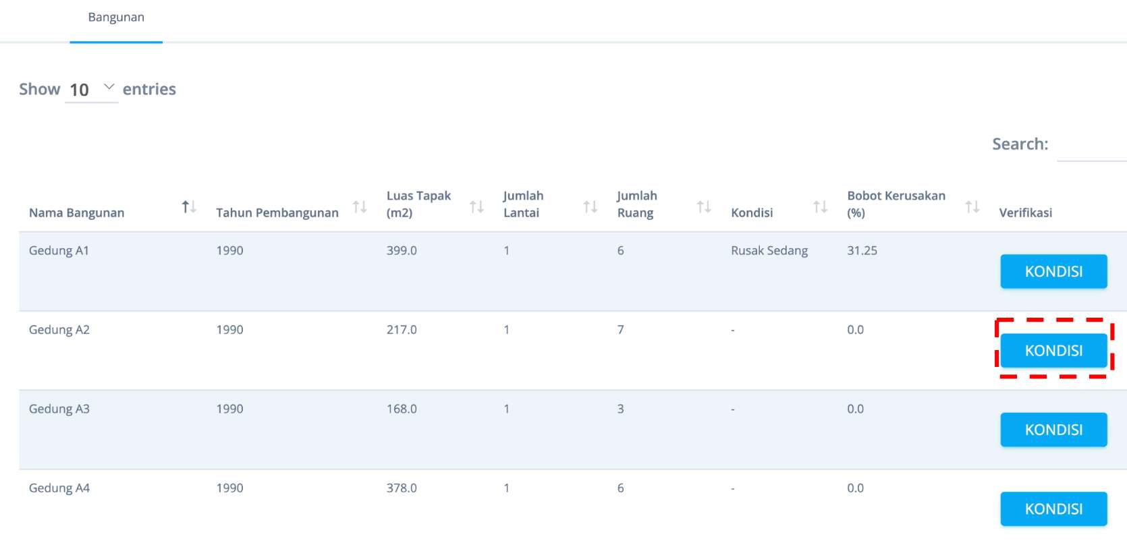Image resolution: width=1127 pixels, height=545 pixels.
Task: Sort by Nama Bangunan arrow icon
Action: (x=189, y=206)
